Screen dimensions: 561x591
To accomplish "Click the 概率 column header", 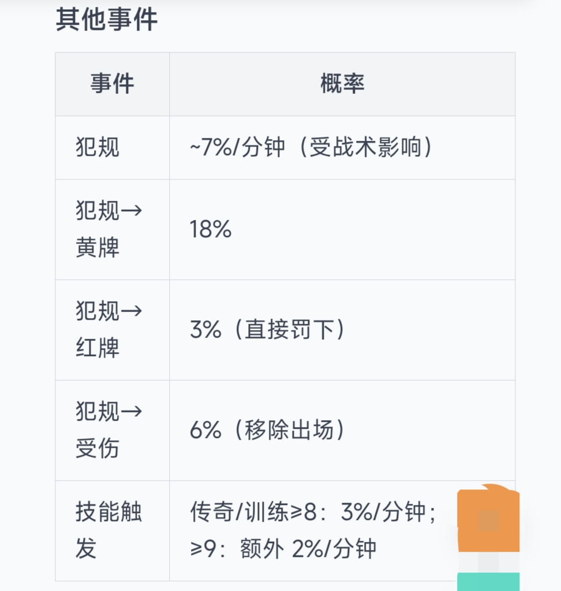I will (342, 84).
